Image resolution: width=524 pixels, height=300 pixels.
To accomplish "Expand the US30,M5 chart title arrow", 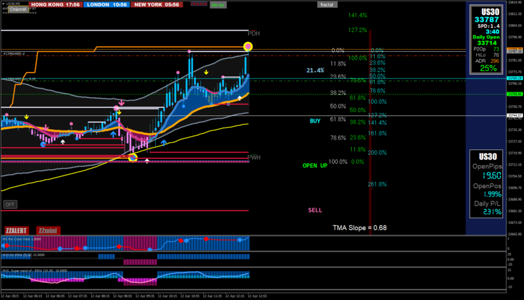I will click(x=3, y=4).
